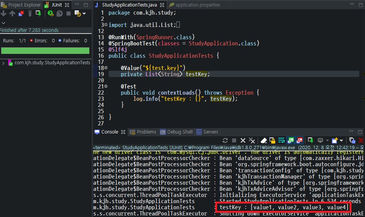Expand com.kjh.study.StudyApplicationTests tree node
The image size is (365, 217).
pyautogui.click(x=3, y=63)
